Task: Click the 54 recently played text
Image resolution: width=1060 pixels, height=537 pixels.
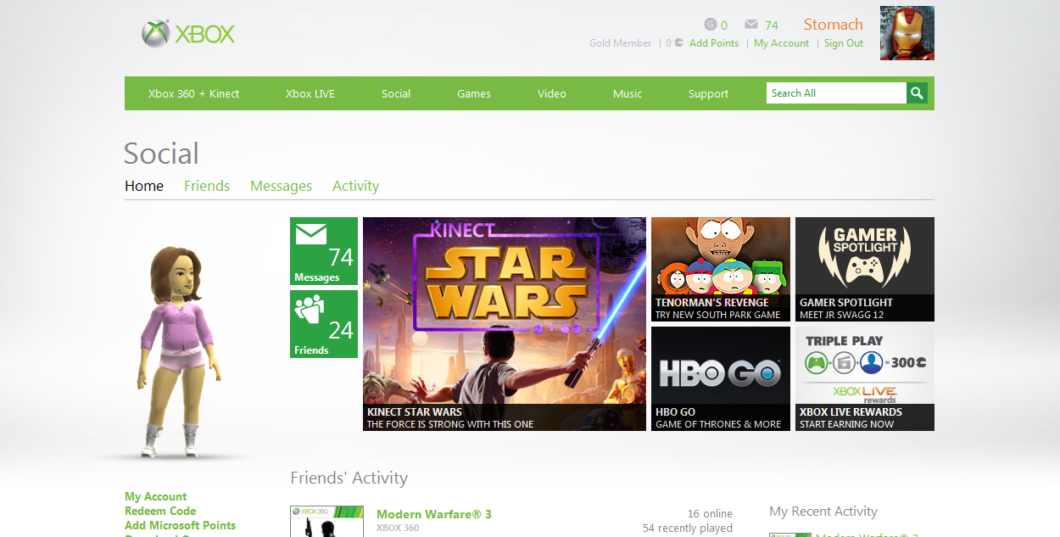Action: click(x=688, y=529)
